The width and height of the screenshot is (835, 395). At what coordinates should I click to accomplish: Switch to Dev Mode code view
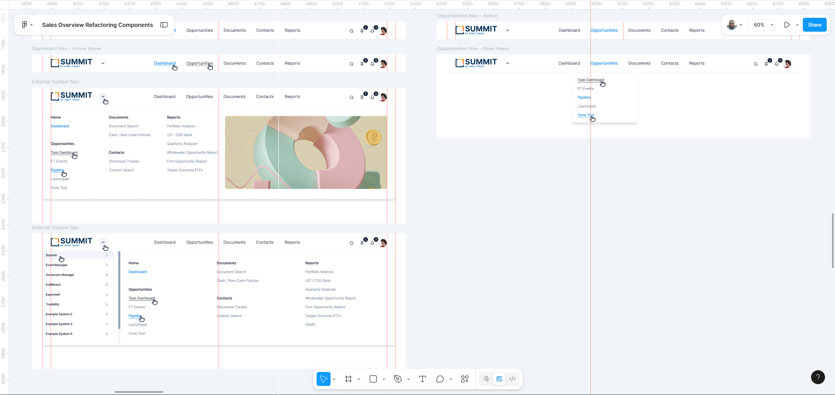coord(512,379)
